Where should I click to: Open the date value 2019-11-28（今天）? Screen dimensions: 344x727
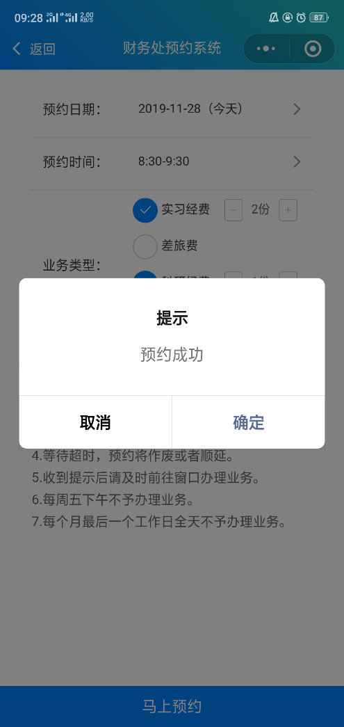[x=190, y=109]
